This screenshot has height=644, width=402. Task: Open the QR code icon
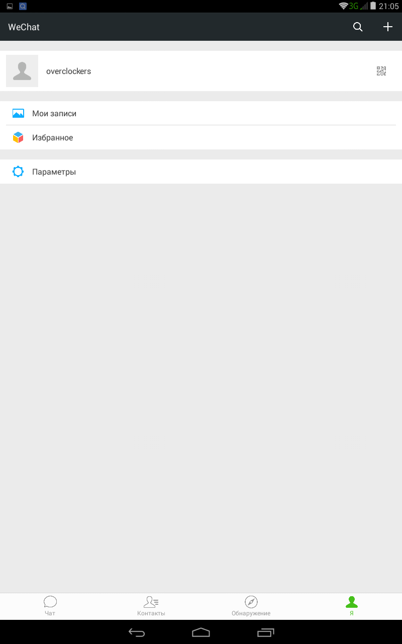tap(381, 71)
